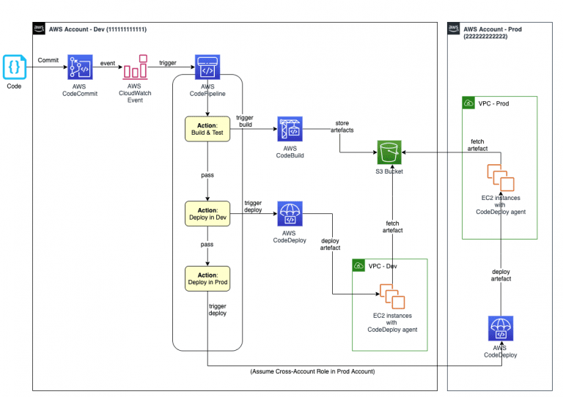
Task: Click the AWS logo of Prod account
Action: [x=454, y=29]
